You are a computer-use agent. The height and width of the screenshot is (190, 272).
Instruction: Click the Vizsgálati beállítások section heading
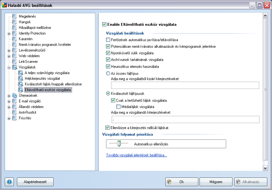pos(125,33)
